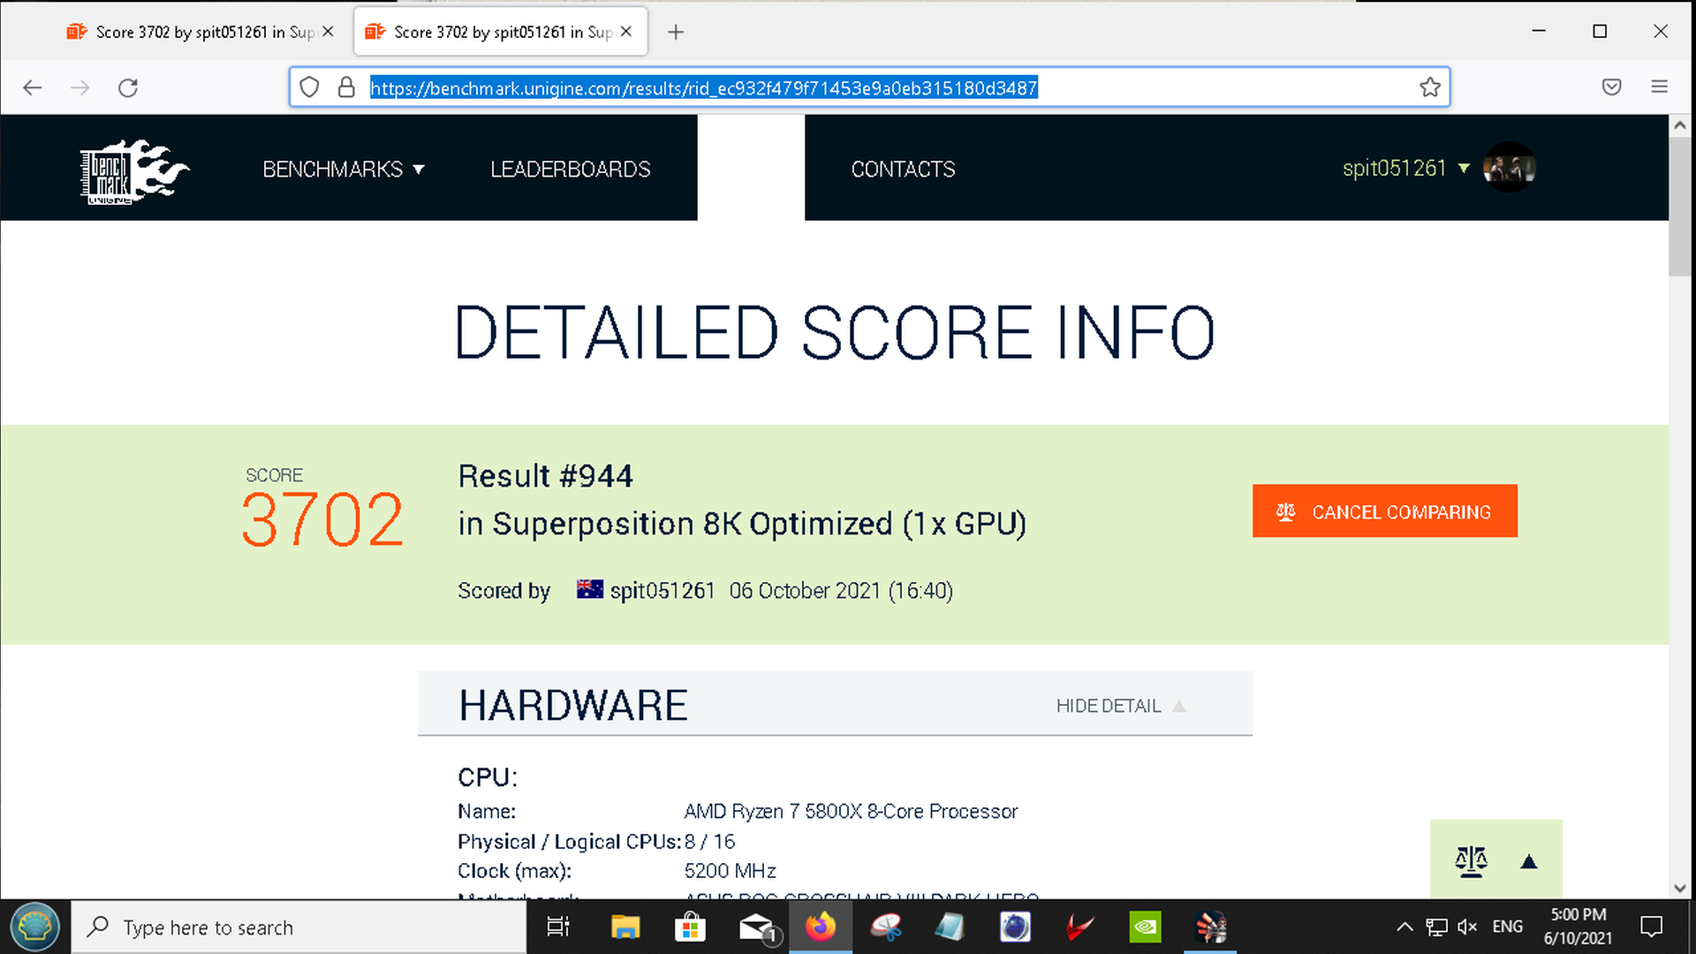
Task: Open the NVIDIA taskbar icon
Action: point(1145,927)
